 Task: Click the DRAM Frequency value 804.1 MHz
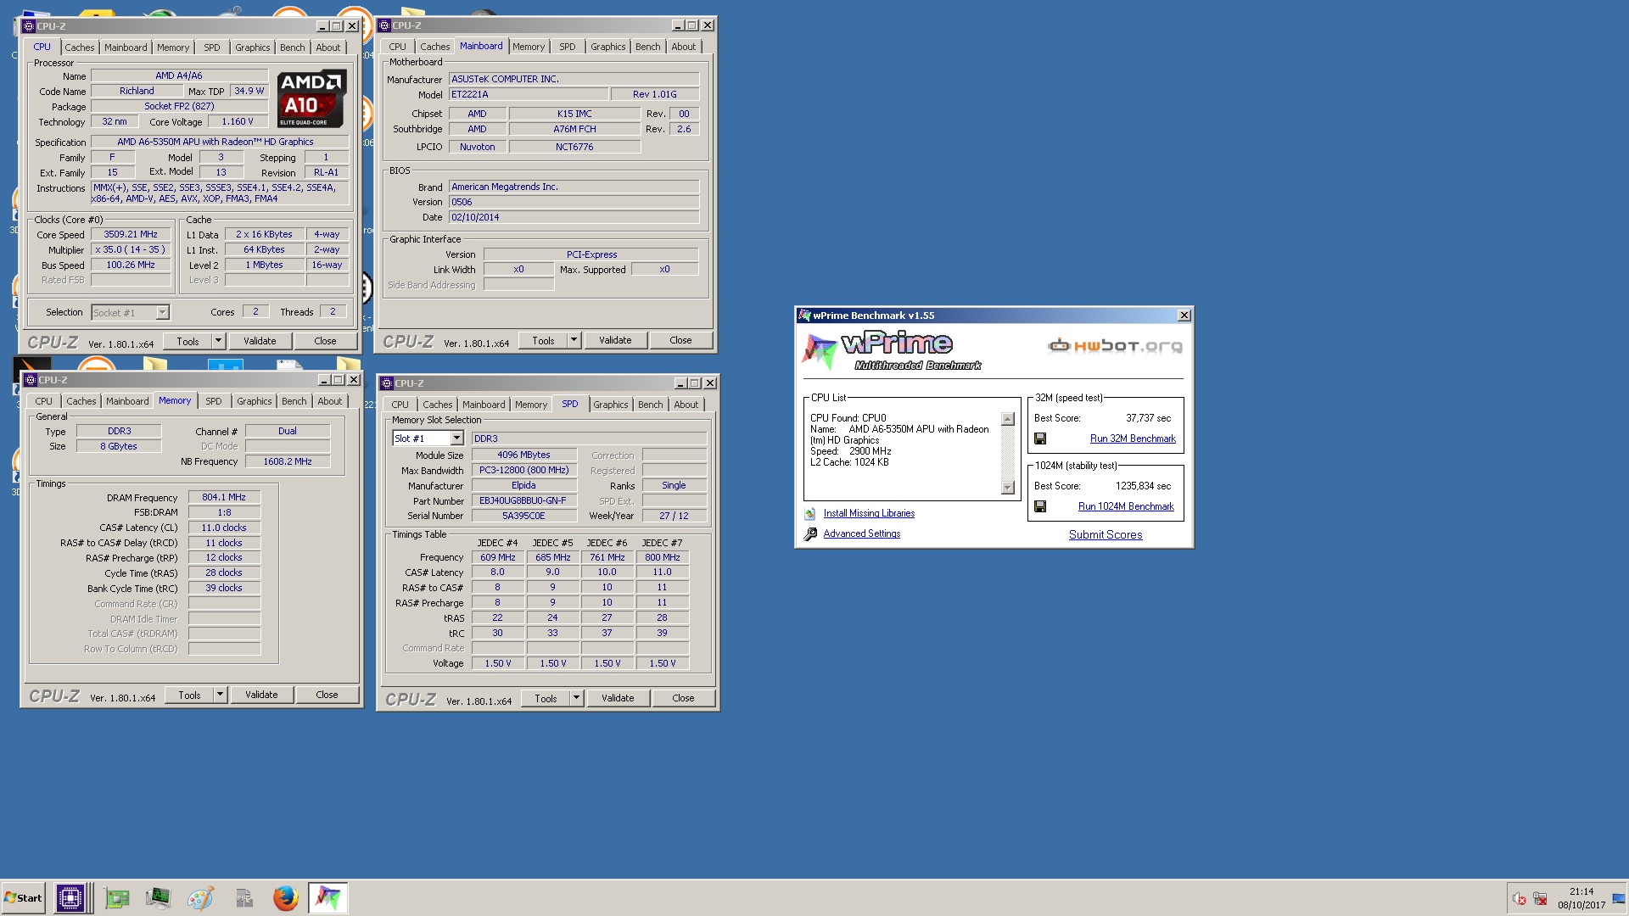tap(224, 497)
